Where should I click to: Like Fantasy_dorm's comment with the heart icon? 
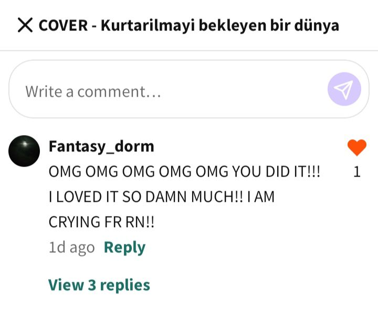pyautogui.click(x=357, y=148)
